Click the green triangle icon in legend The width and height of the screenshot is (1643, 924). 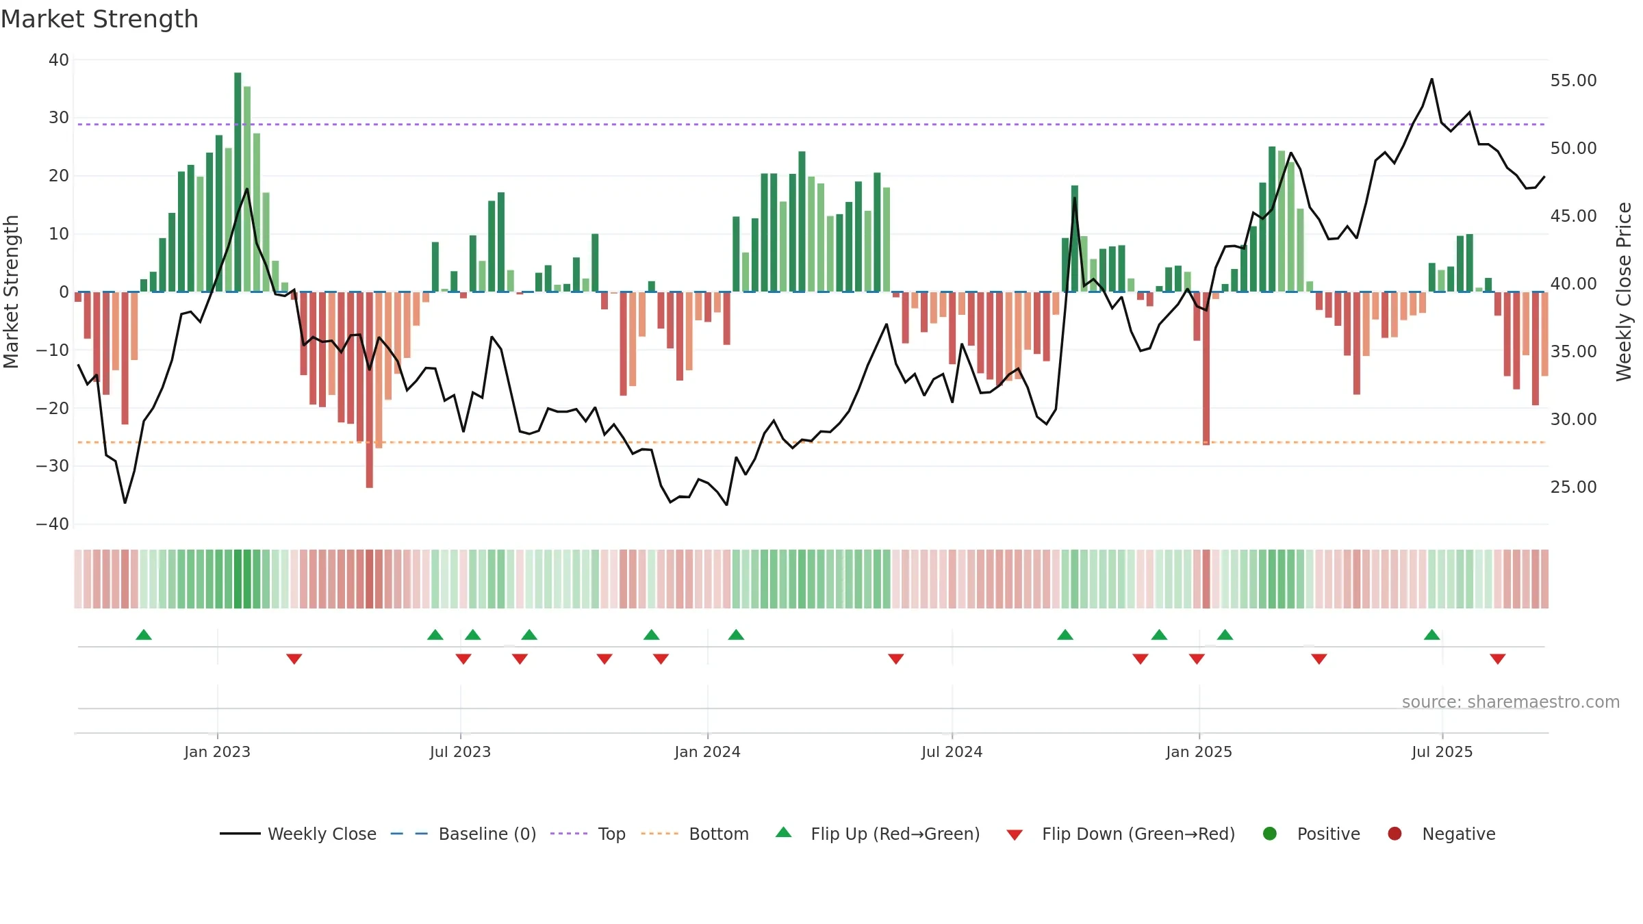pyautogui.click(x=784, y=832)
